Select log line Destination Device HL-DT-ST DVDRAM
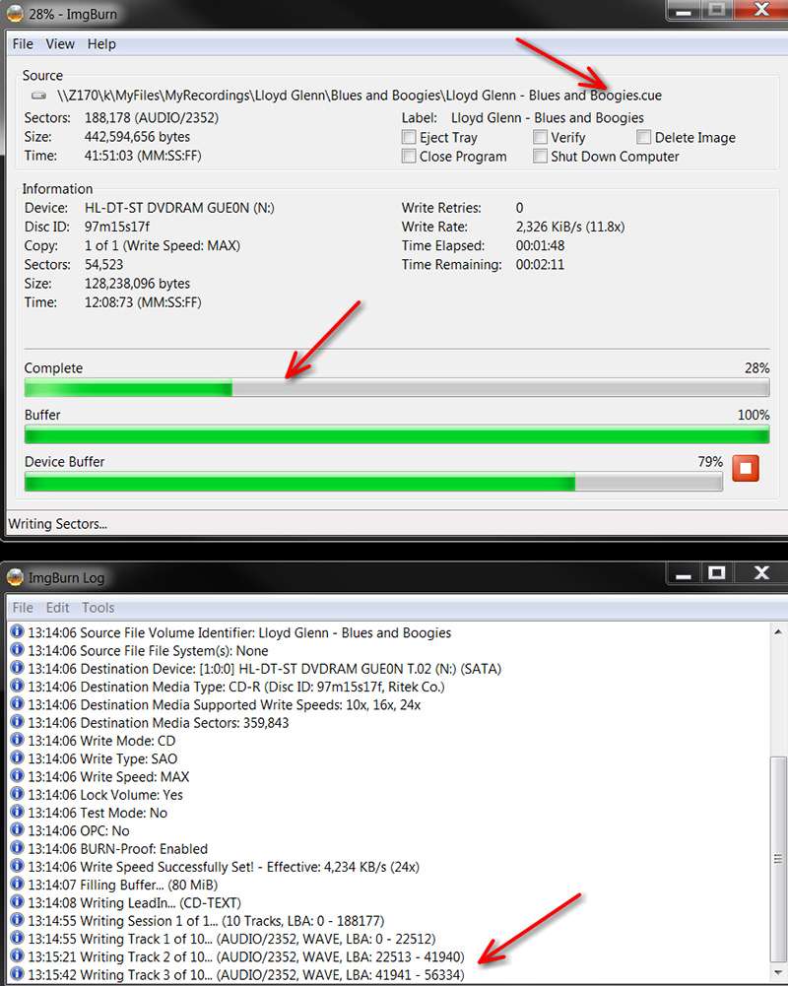 (x=264, y=669)
